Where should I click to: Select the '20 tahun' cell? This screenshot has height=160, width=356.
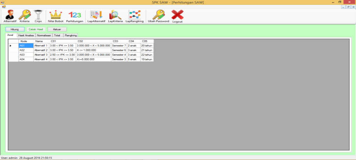click(x=147, y=45)
